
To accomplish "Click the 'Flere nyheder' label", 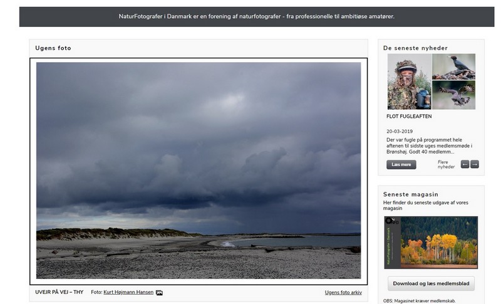I will pyautogui.click(x=446, y=164).
